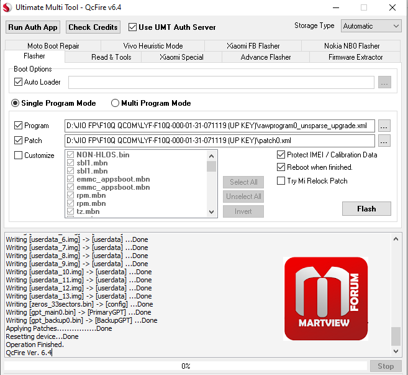Click the Select All button

pos(243,182)
